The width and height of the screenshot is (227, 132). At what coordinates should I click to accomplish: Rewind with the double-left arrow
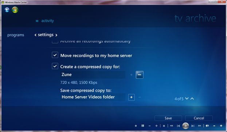coord(171,126)
